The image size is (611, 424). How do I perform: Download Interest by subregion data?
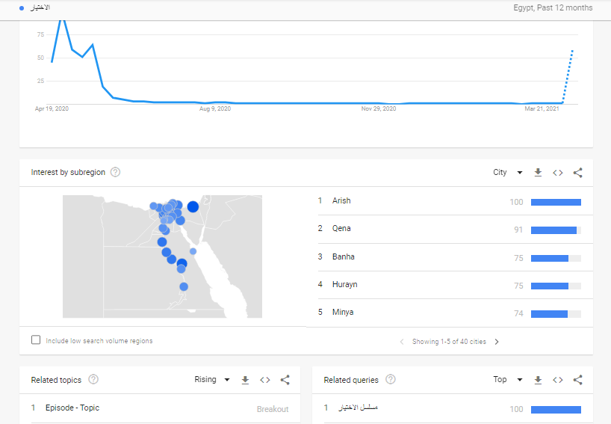[538, 173]
